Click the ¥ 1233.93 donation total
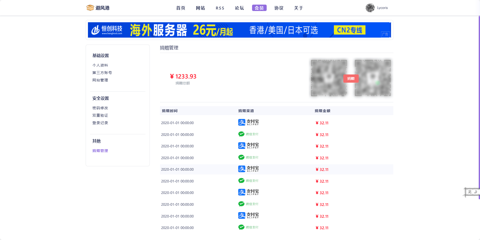 point(183,77)
